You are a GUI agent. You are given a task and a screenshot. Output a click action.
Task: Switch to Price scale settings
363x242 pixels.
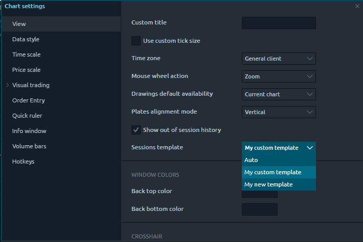tap(27, 70)
